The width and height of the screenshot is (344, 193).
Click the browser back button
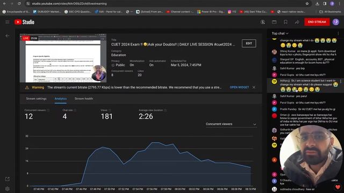click(5, 4)
